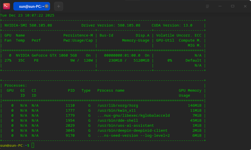Click process path '/usr/bin/dde-shell'
251x150 pixels.
tap(118, 120)
